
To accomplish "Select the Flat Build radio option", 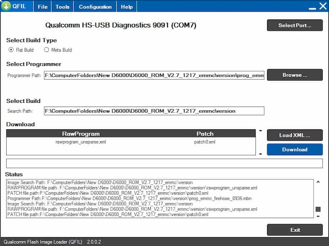I will pos(11,50).
